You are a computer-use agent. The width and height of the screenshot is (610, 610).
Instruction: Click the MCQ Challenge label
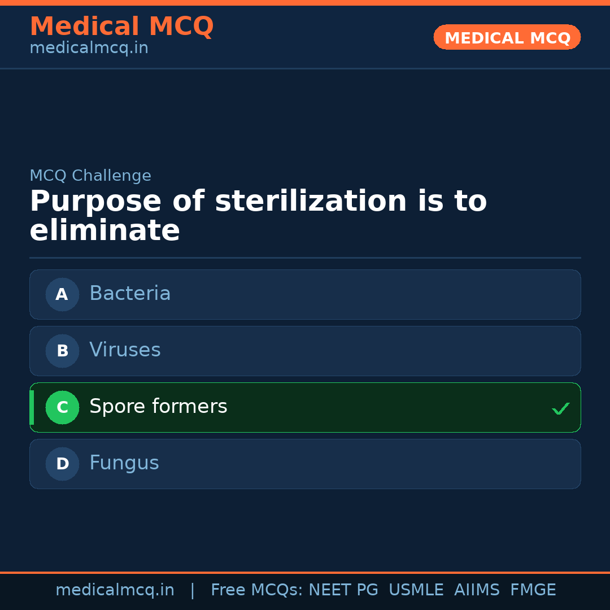click(x=90, y=176)
